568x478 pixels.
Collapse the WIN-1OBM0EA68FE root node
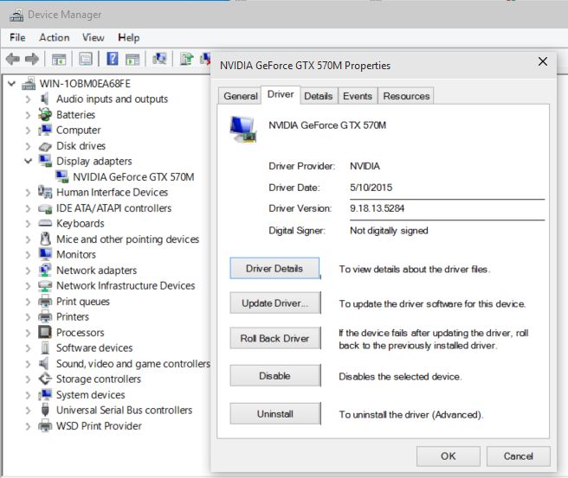pos(11,84)
